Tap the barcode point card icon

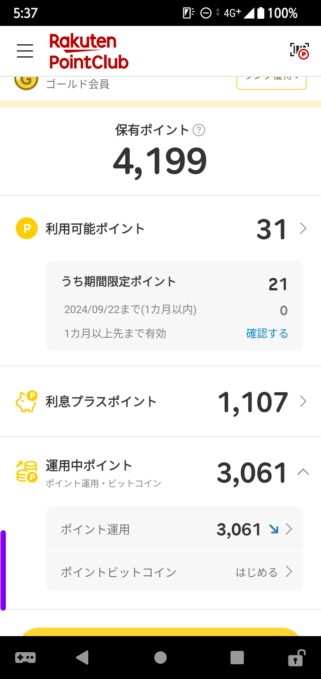point(299,50)
